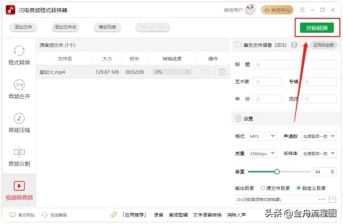The width and height of the screenshot is (343, 224).
Task: Click 清空列表 to clear the list
Action: 107,27
